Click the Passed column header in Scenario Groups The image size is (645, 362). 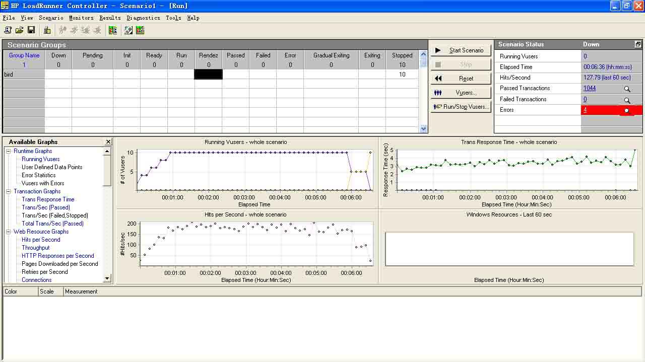[236, 55]
